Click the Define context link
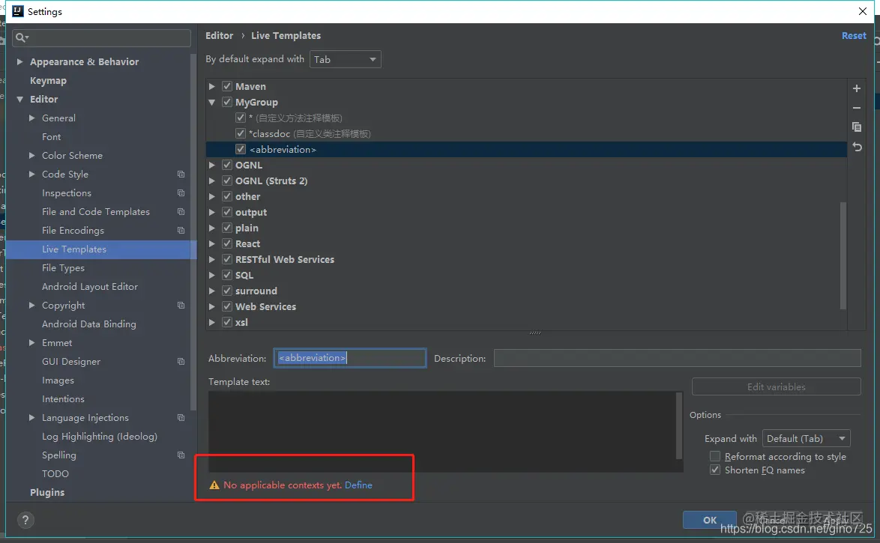Image resolution: width=880 pixels, height=543 pixels. coord(358,485)
